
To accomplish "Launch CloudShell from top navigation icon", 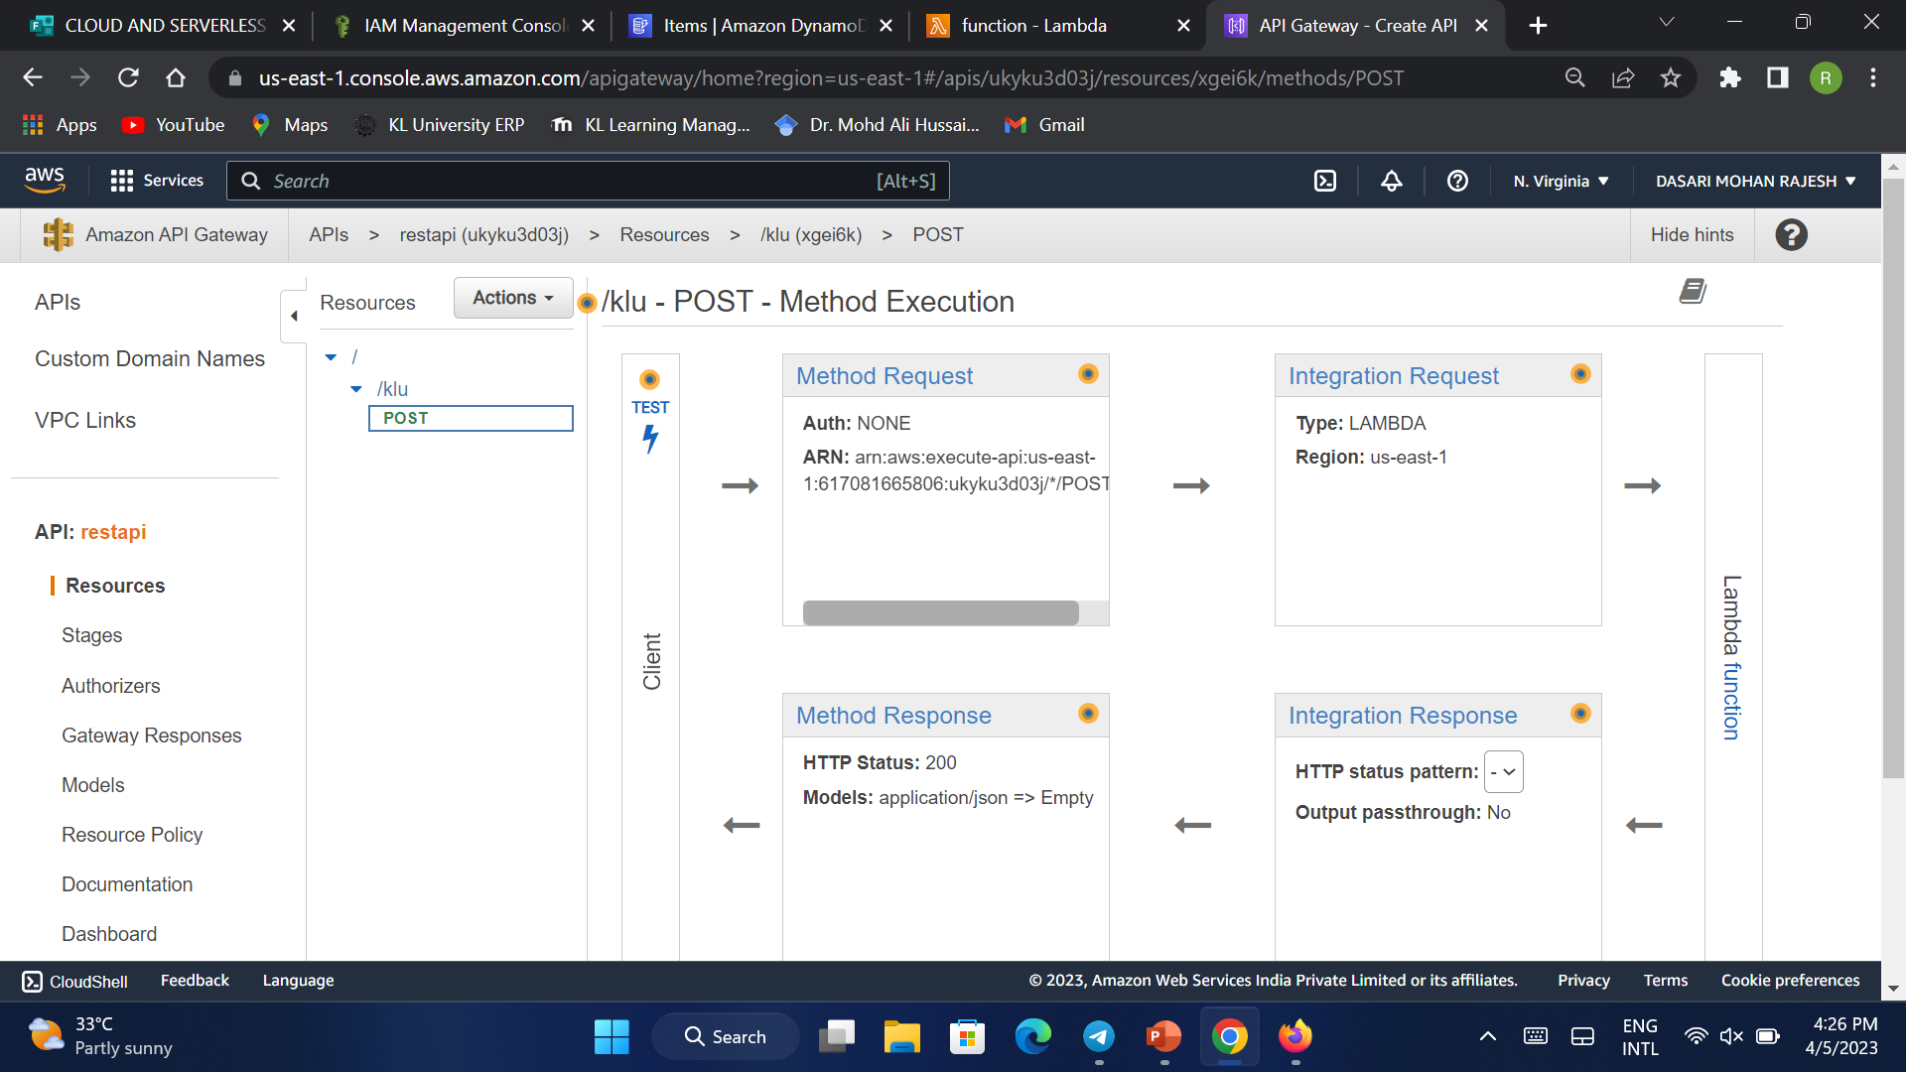I will (x=1325, y=181).
